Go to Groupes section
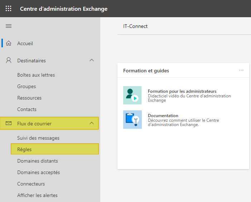The image size is (251, 202). click(26, 86)
